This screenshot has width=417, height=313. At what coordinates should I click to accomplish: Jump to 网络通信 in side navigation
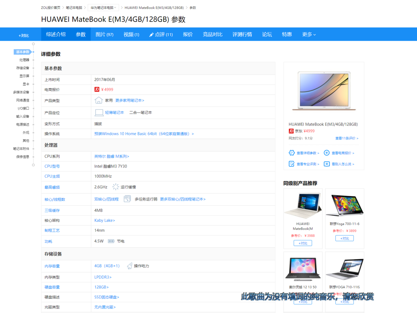[x=23, y=100]
